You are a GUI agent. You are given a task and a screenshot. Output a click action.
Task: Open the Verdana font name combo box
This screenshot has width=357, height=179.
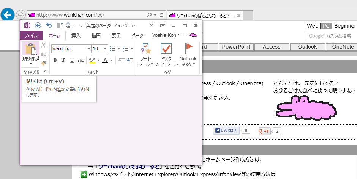pyautogui.click(x=71, y=49)
